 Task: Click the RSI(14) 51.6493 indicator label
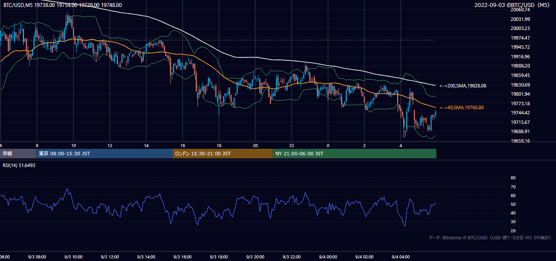[19, 165]
